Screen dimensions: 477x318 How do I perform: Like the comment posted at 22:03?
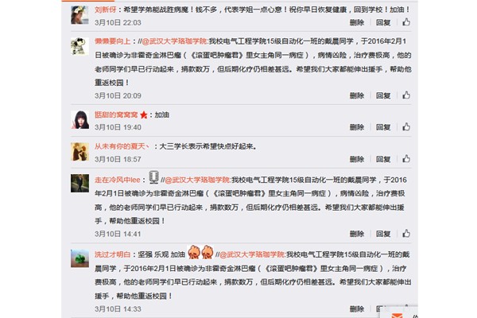406,22
